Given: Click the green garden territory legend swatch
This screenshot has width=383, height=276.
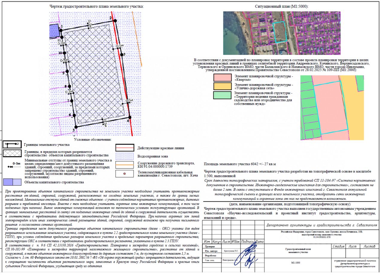Looking at the screenshot, I should click(222, 95).
